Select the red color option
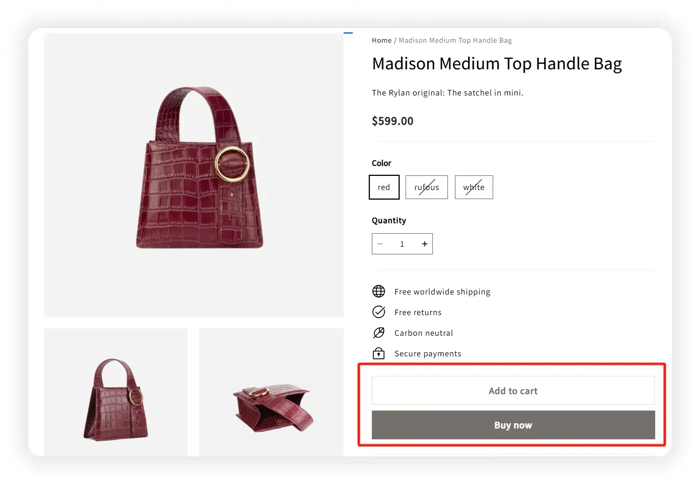700x485 pixels. (384, 187)
